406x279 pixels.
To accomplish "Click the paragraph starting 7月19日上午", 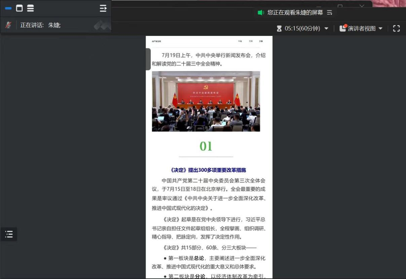I will [209, 59].
